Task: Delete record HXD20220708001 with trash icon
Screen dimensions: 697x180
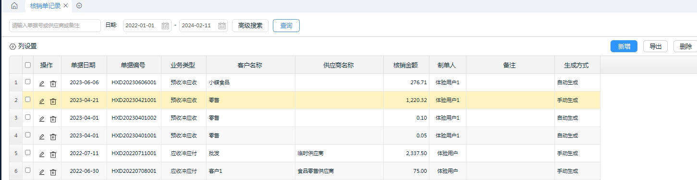Action: 53,172
